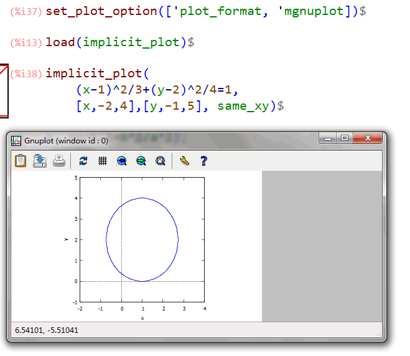Click the [y,-1,5] range text
410x356 pixels.
[172, 106]
